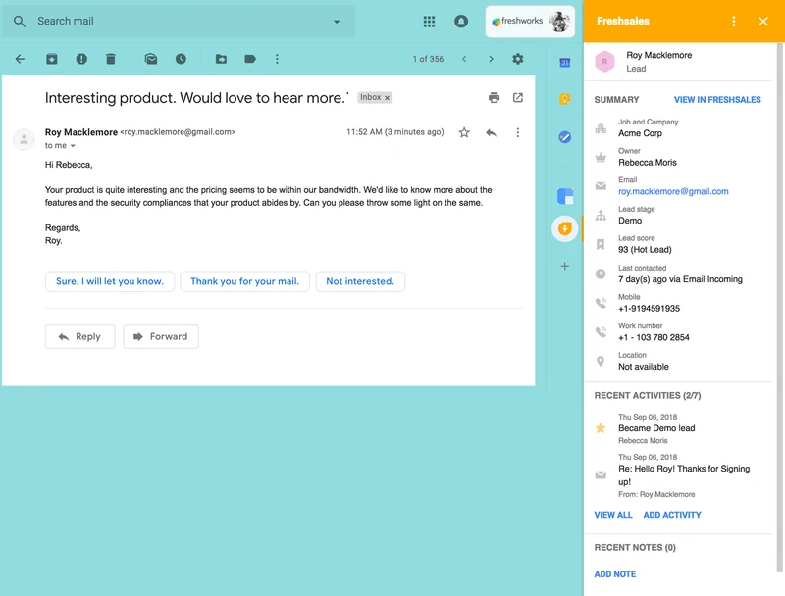Viewport: 785px width, 596px height.
Task: Apply a label to the email
Action: [x=250, y=59]
